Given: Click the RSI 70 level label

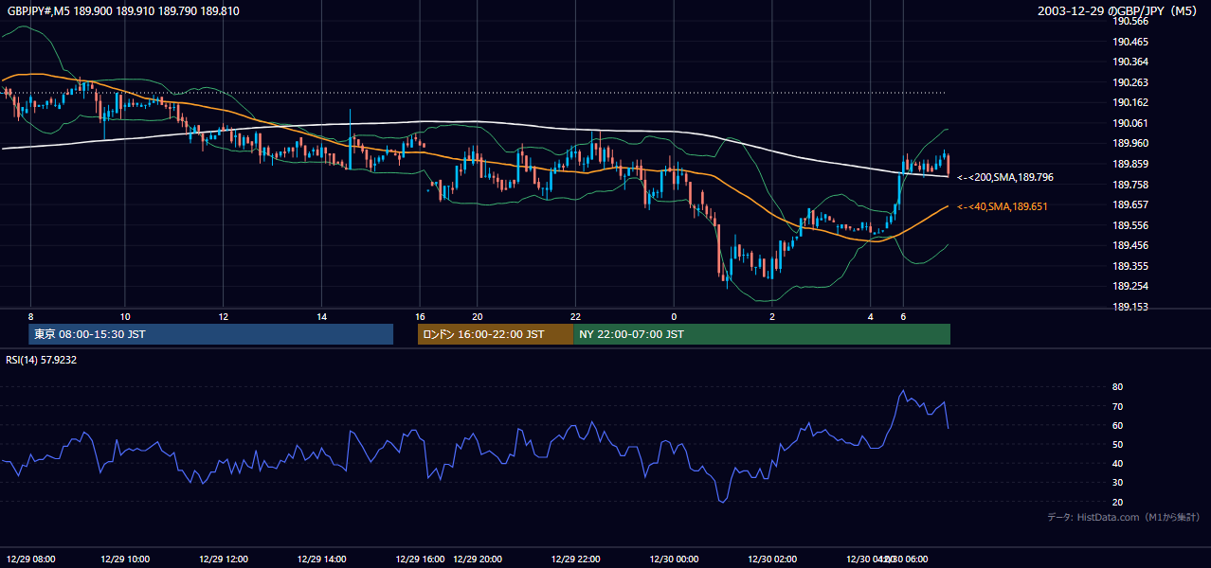Looking at the screenshot, I should [x=1118, y=406].
